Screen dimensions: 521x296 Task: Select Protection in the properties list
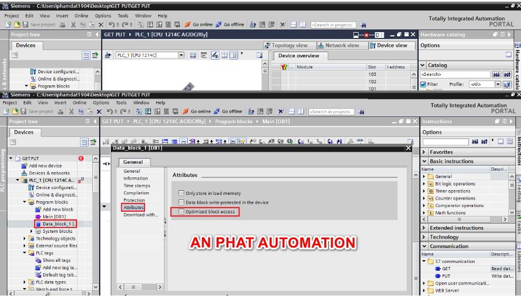click(x=134, y=200)
